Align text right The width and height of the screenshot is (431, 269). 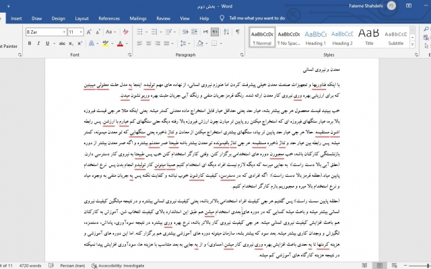(x=158, y=43)
